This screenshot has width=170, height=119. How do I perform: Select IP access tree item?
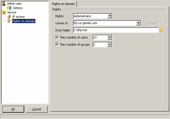(x=19, y=17)
